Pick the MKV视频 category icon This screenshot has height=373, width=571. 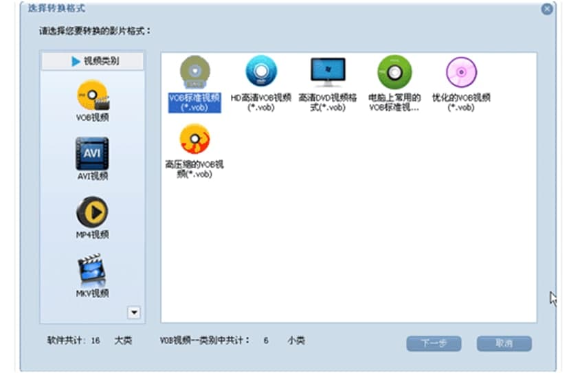pyautogui.click(x=92, y=270)
